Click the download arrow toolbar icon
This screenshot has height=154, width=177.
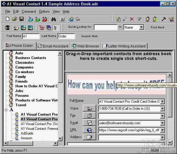coord(62,19)
